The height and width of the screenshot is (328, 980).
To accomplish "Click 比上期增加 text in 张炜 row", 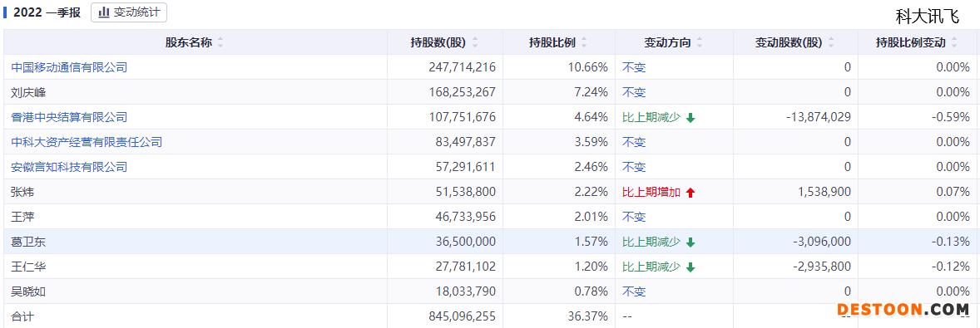I will point(651,192).
